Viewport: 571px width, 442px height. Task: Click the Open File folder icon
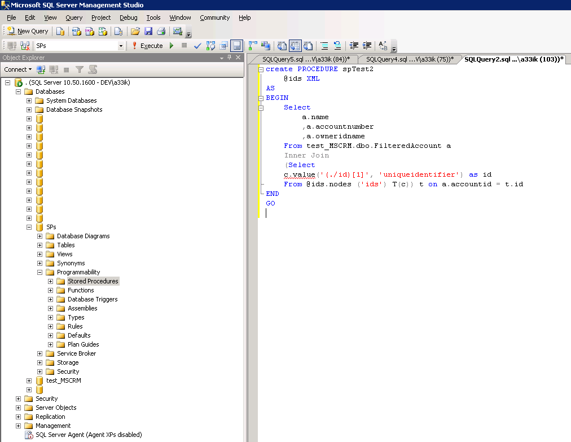coord(135,32)
